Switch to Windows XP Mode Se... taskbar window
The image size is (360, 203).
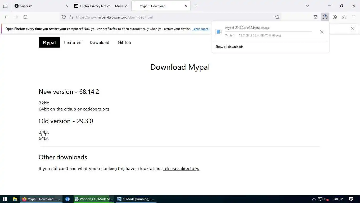click(x=94, y=199)
